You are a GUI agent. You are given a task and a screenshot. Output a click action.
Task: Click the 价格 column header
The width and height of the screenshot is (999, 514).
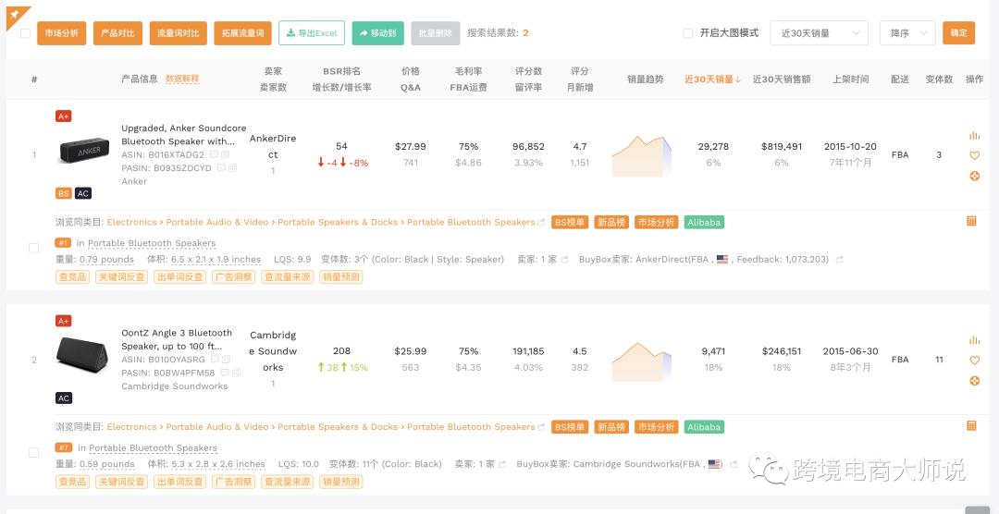(411, 71)
